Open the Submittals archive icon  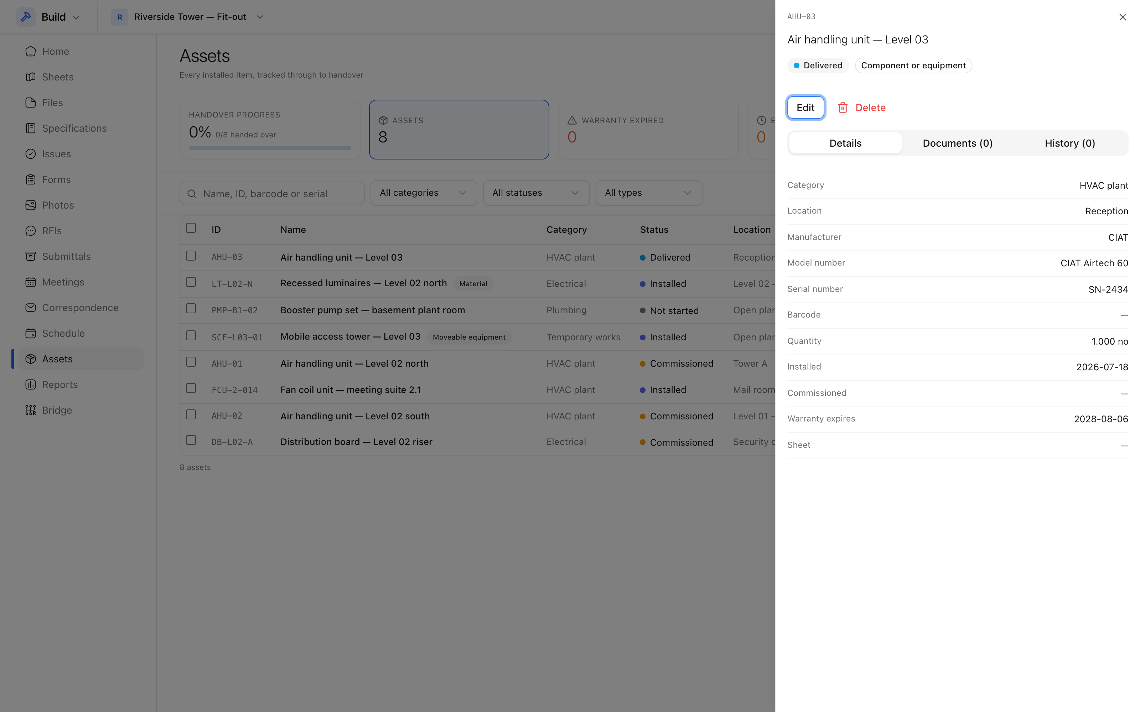[31, 256]
